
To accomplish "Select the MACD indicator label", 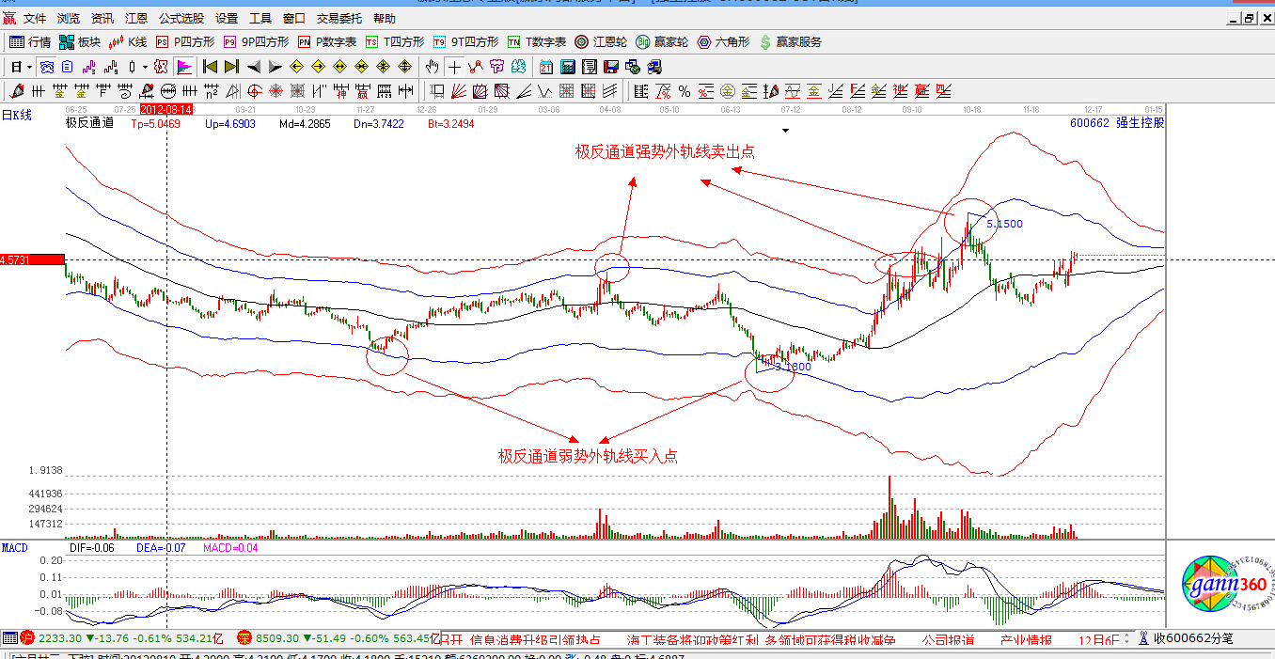I will coord(12,548).
